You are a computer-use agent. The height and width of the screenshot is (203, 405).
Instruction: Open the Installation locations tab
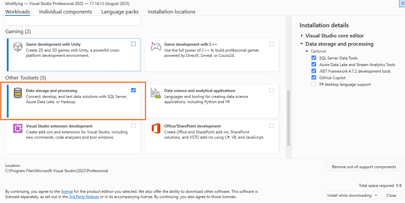coord(172,12)
